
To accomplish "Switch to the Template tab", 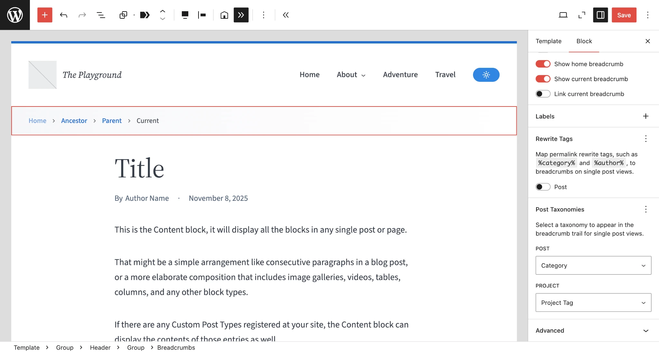I will coord(548,41).
